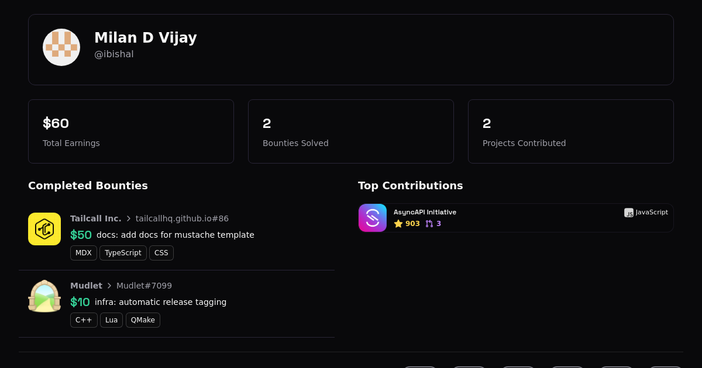Open the Mudlet#7099 issue link

(144, 286)
